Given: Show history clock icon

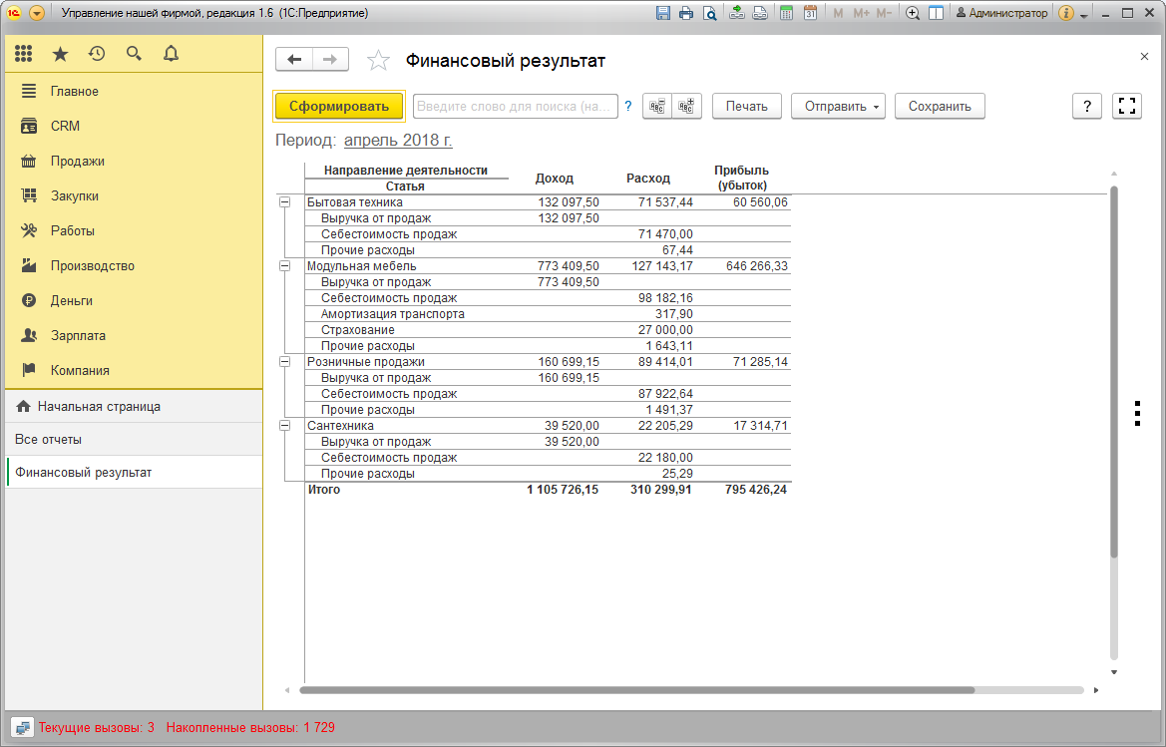Looking at the screenshot, I should tap(97, 54).
